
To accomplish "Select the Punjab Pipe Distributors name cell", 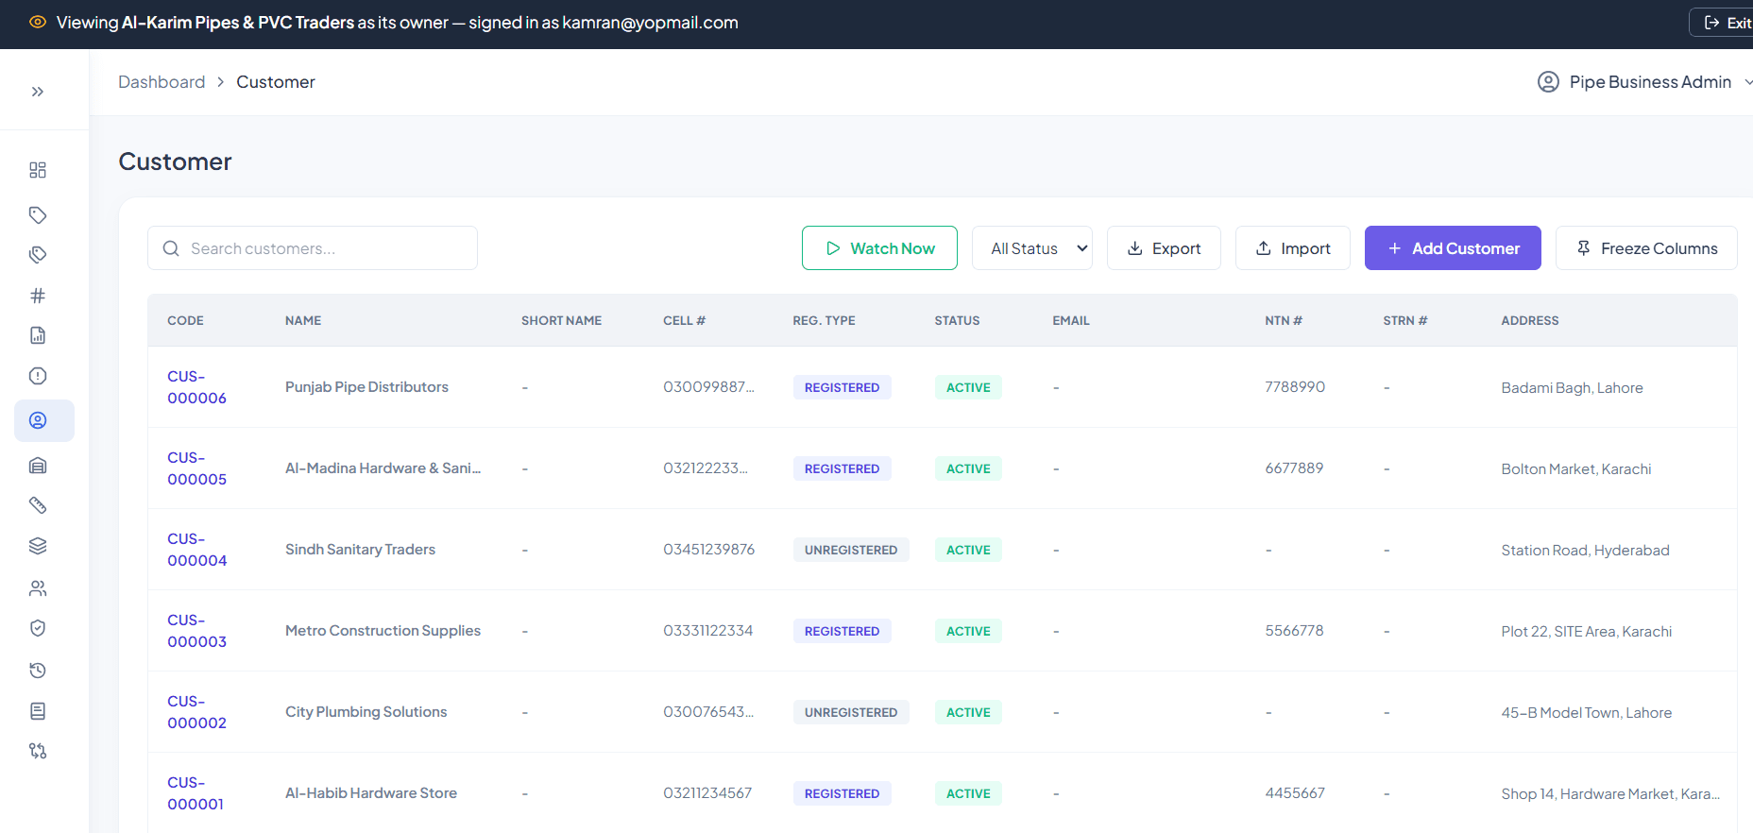I will [x=366, y=387].
